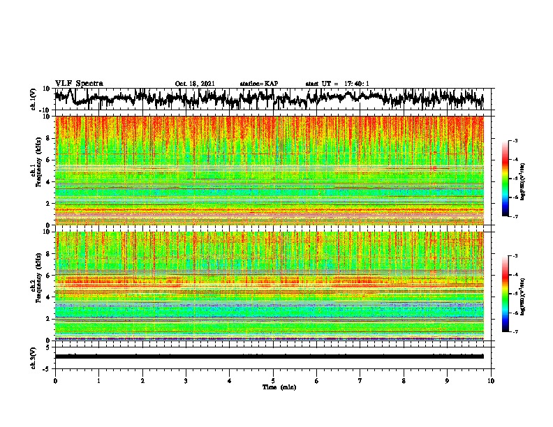Click the time axis tick label "7"
The height and width of the screenshot is (427, 553).
360,381
